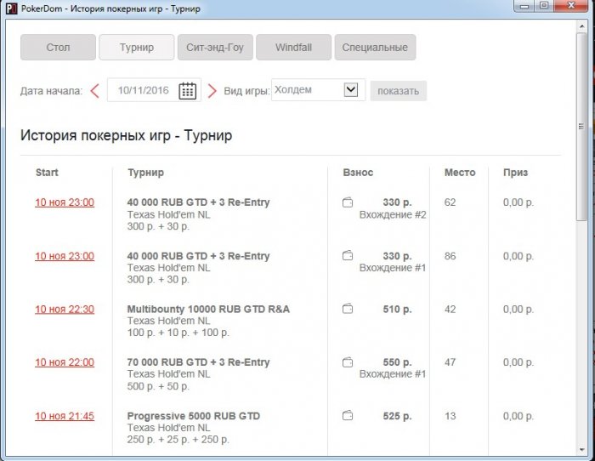Click ticket icon for 70 000 RUB GTD tournament
Viewport: 595px width, 461px height.
pos(348,362)
